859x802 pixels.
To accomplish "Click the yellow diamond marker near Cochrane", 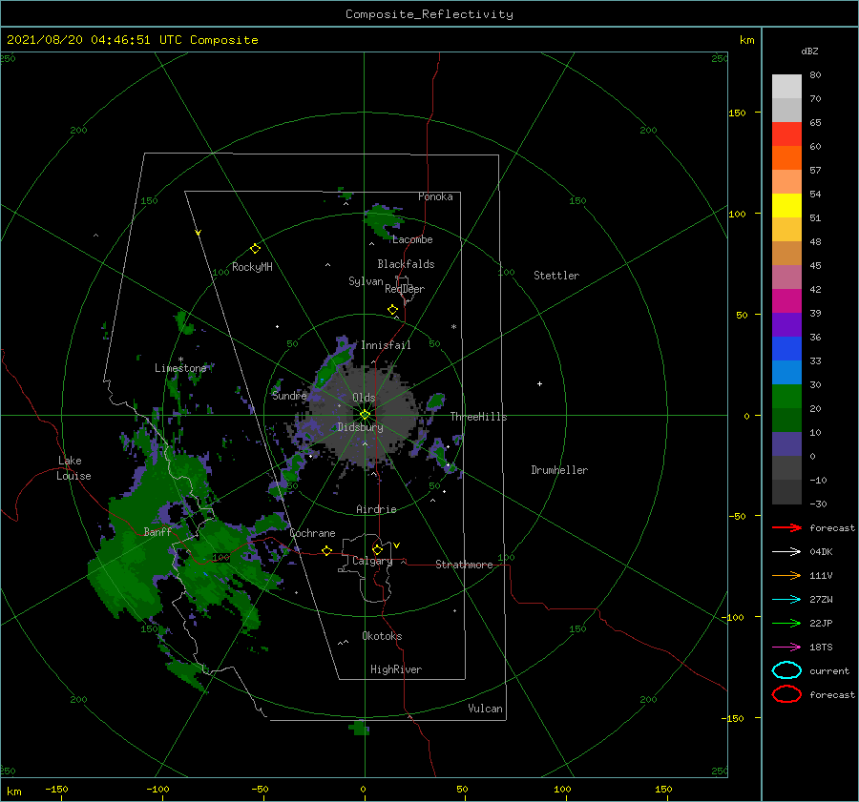I will click(x=326, y=551).
